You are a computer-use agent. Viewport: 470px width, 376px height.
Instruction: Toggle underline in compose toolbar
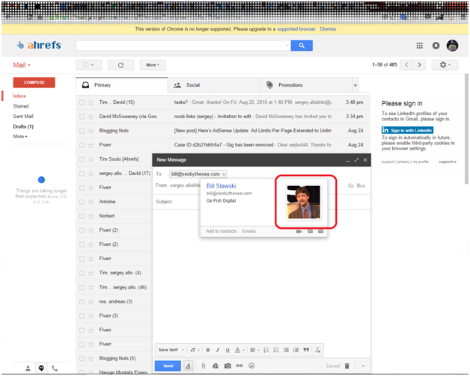(228, 350)
